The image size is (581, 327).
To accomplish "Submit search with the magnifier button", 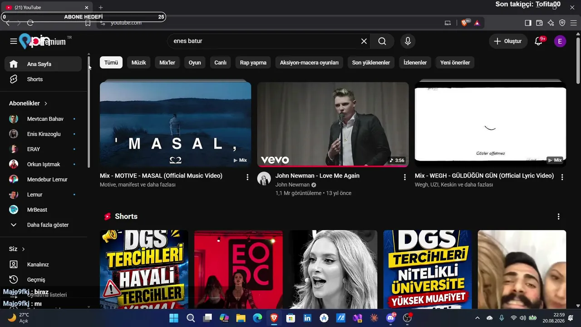I will [382, 41].
